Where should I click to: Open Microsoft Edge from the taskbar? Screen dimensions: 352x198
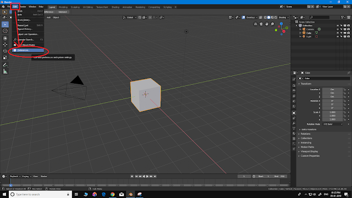coord(103,194)
